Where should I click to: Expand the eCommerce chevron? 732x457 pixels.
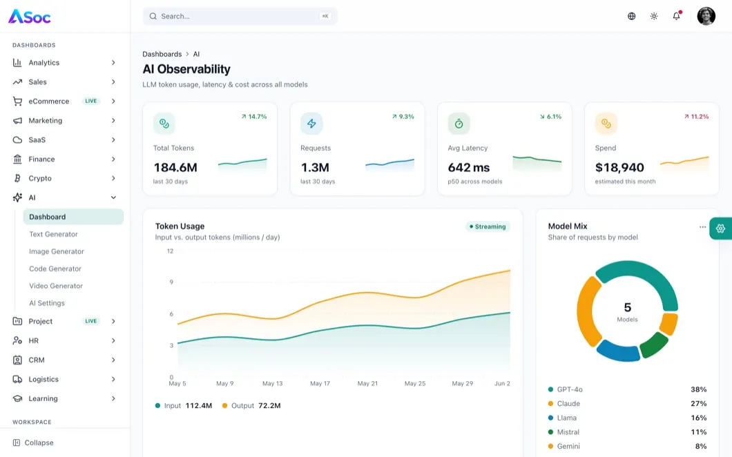tap(113, 101)
